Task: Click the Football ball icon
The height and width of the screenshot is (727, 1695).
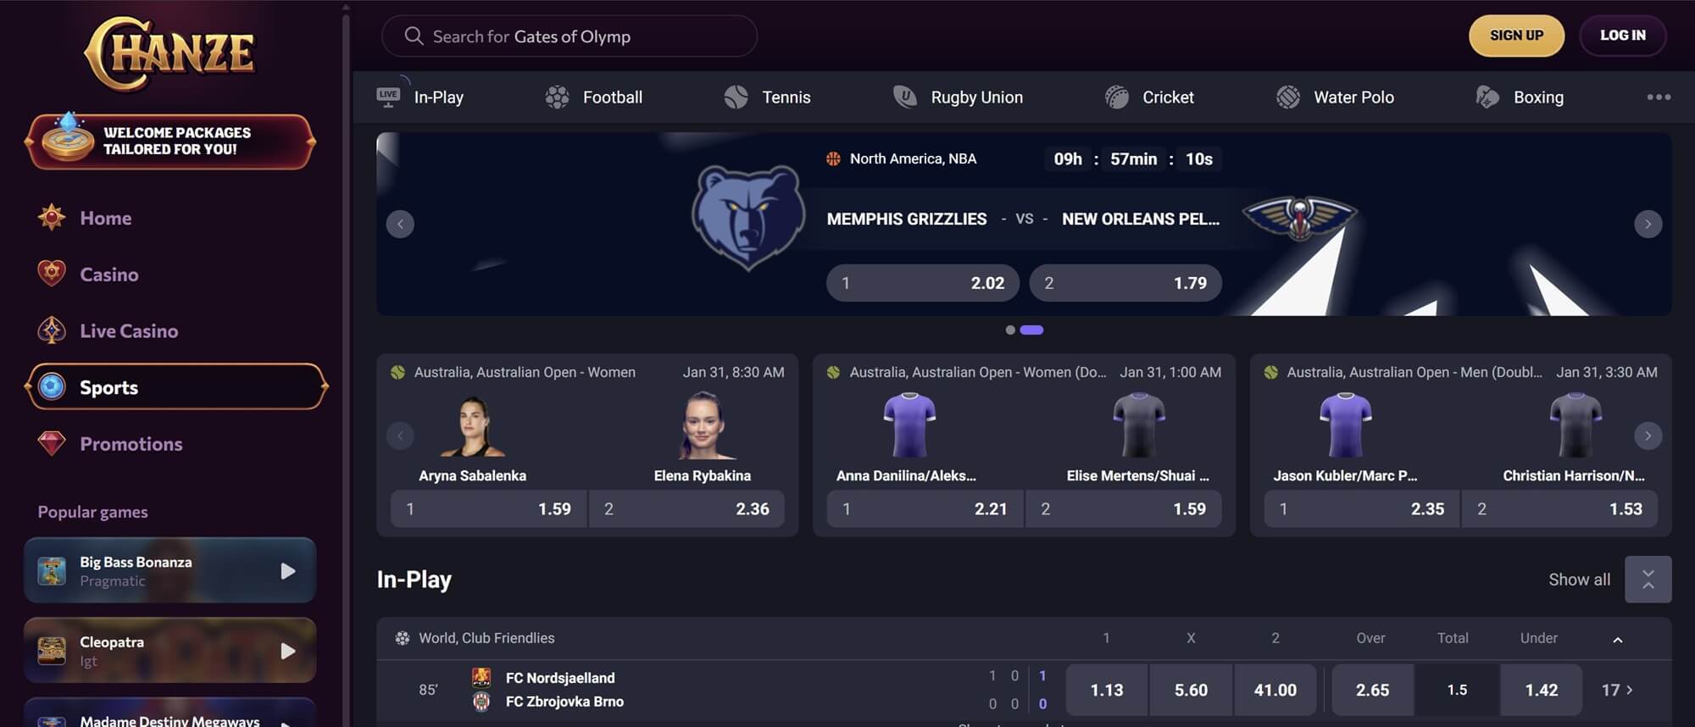Action: coord(557,97)
